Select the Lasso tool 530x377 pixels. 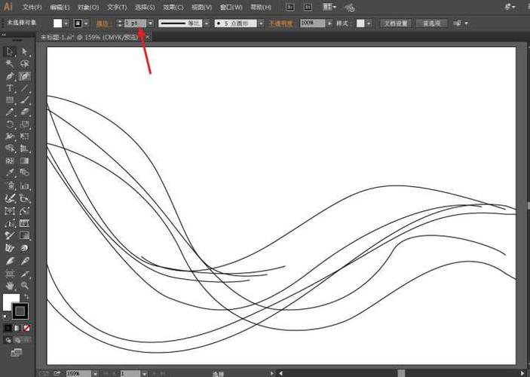click(24, 63)
